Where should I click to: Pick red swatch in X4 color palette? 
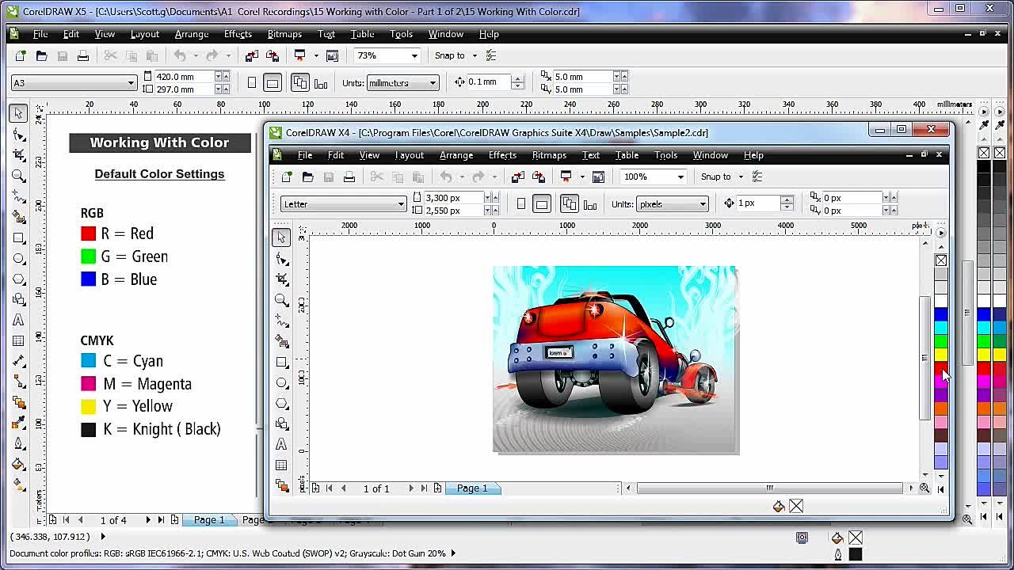click(940, 367)
